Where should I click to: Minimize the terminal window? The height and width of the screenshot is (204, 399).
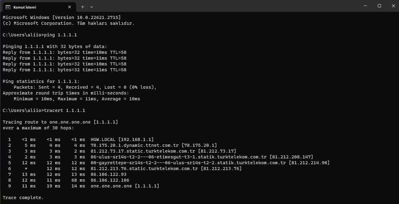366,6
